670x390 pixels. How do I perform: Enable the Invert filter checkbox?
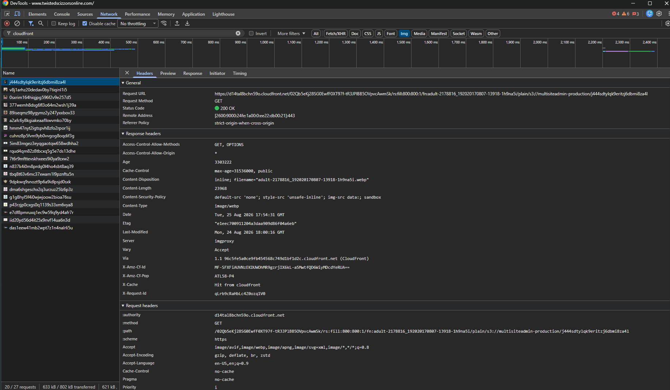pos(251,33)
